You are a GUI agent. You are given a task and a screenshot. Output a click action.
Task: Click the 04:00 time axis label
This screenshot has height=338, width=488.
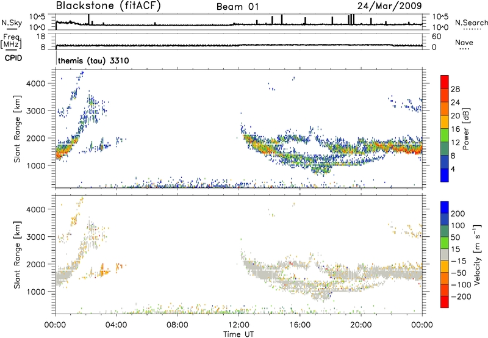pyautogui.click(x=116, y=325)
